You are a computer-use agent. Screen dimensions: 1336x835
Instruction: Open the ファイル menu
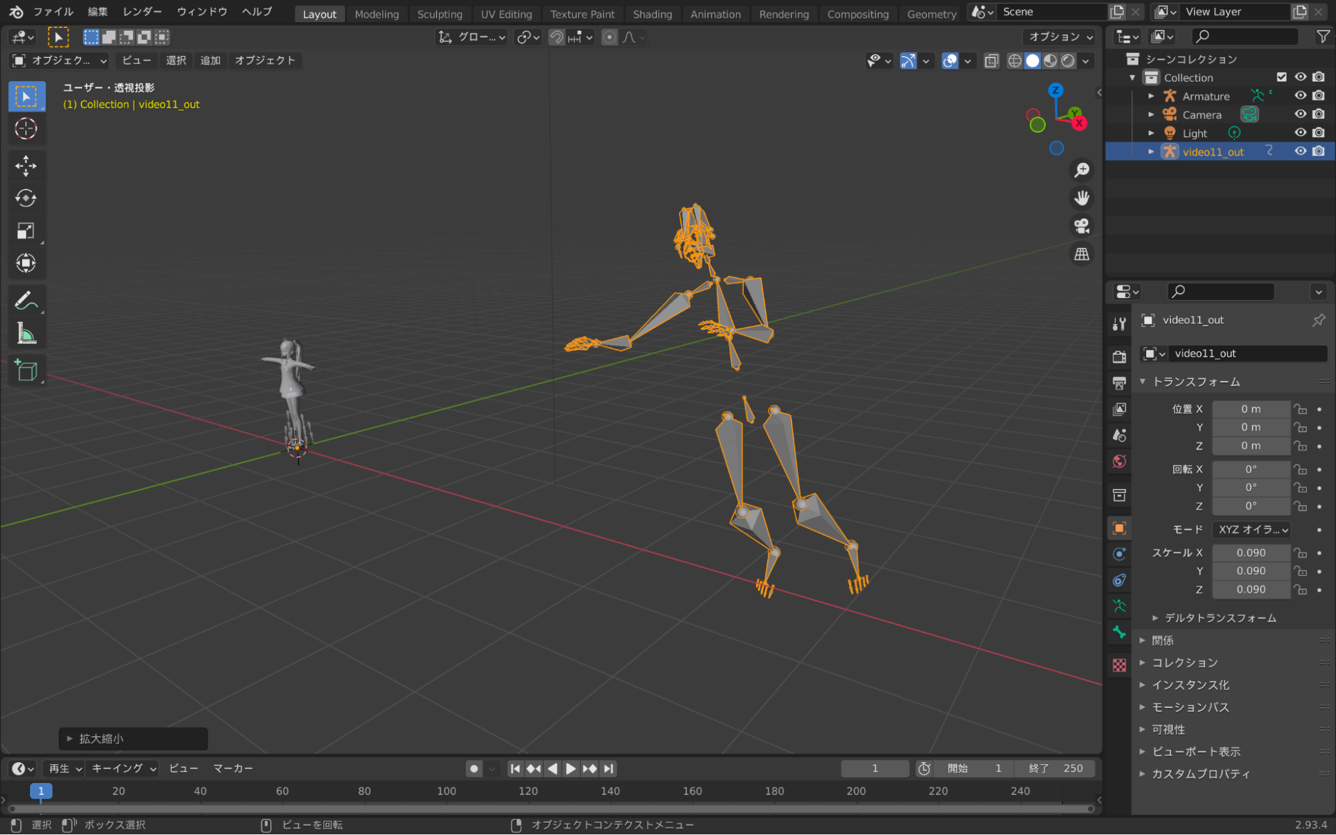(x=53, y=12)
